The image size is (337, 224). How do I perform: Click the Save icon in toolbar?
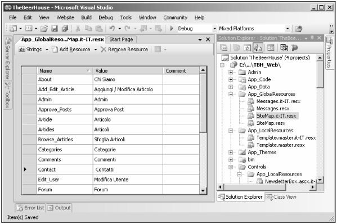tap(55, 28)
